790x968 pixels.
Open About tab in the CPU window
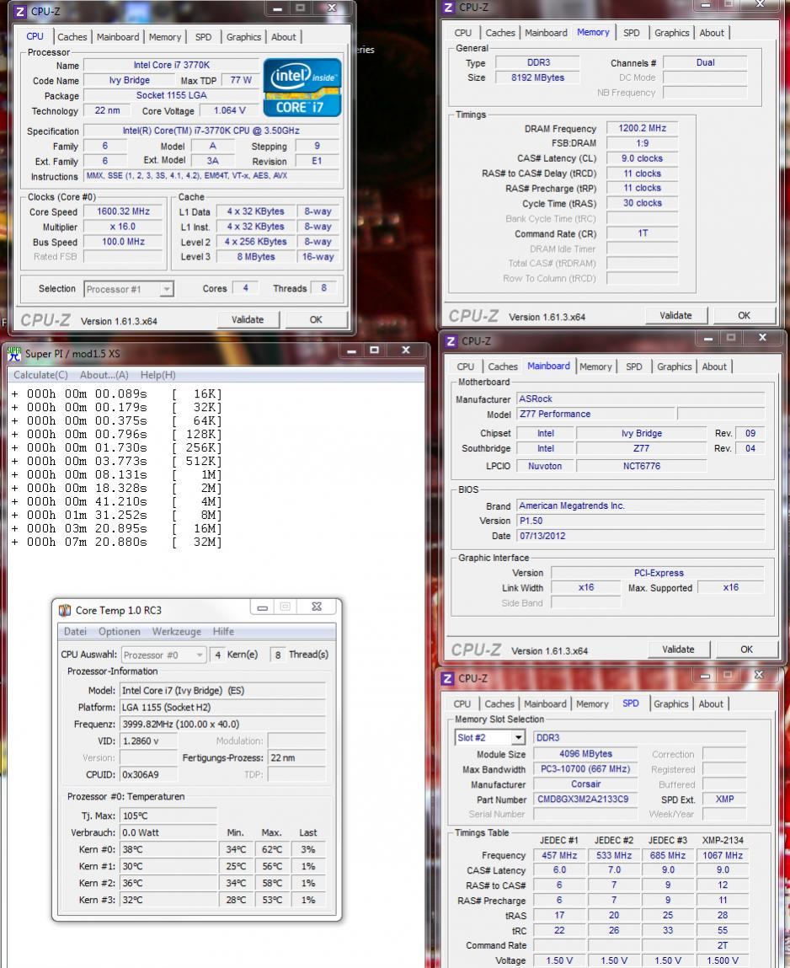tap(283, 37)
